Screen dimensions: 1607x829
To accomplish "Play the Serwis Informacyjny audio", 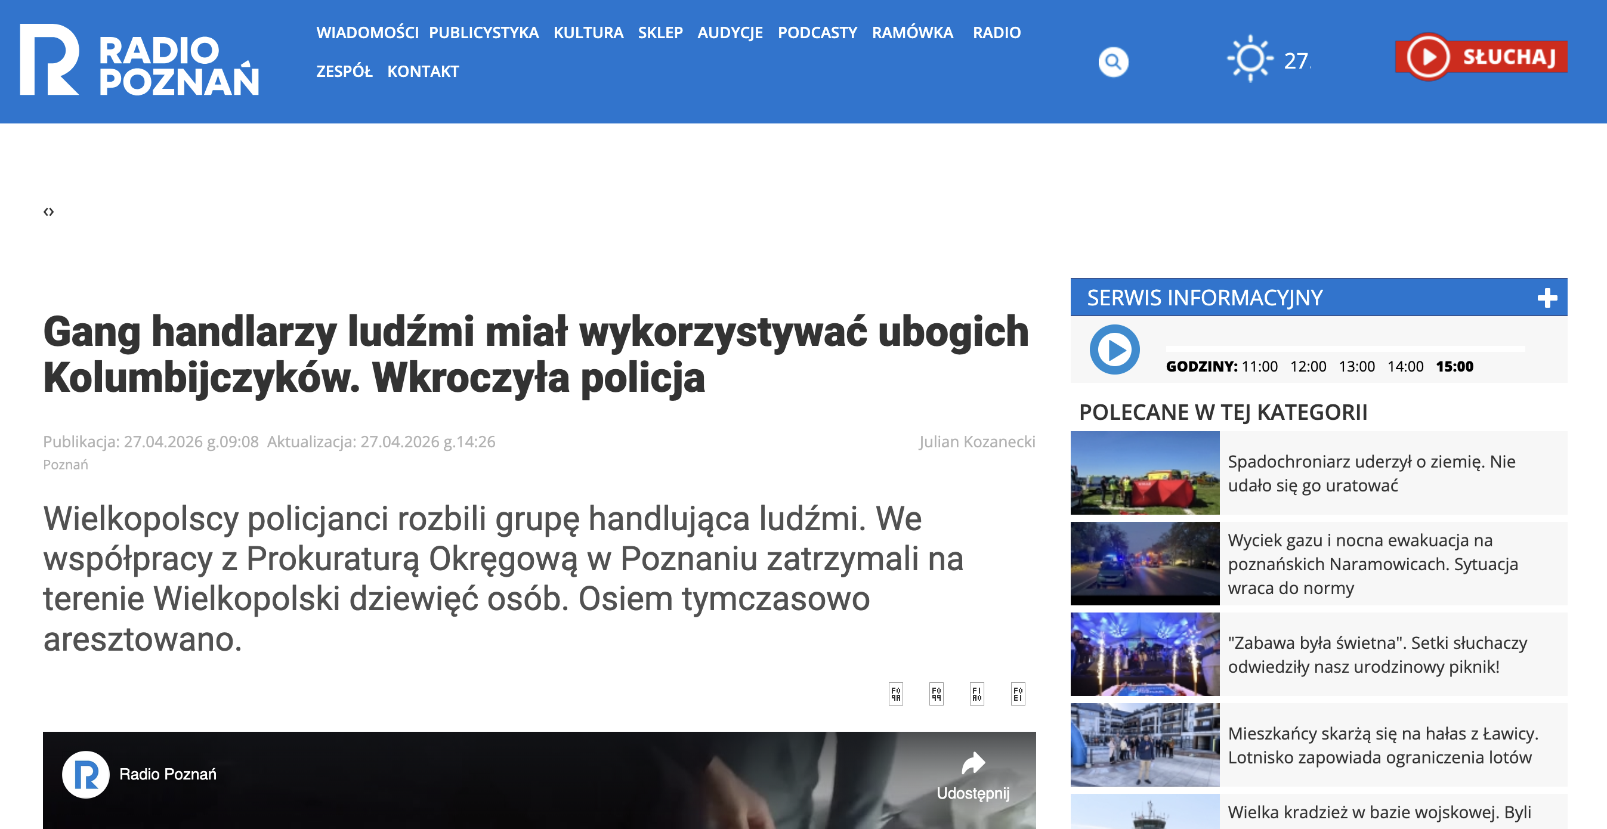I will tap(1114, 349).
